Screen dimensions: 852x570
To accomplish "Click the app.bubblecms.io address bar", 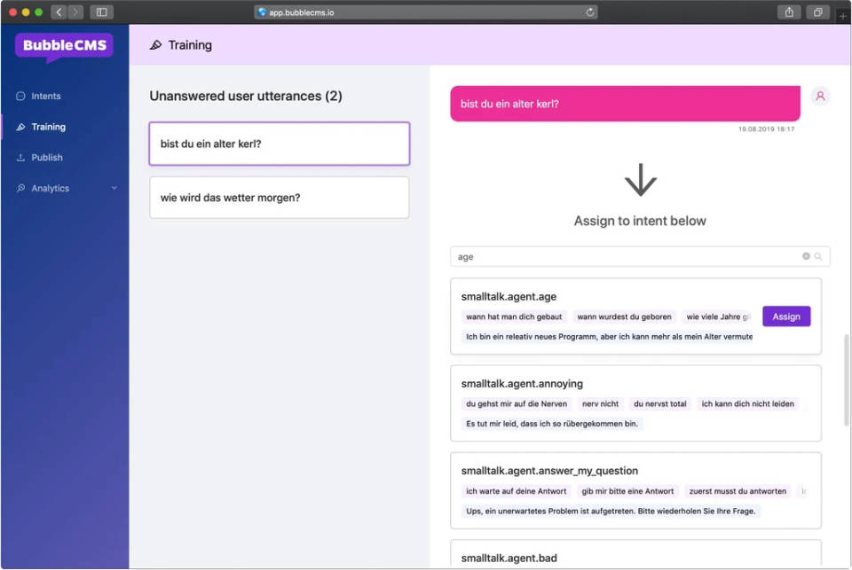I will pyautogui.click(x=424, y=12).
